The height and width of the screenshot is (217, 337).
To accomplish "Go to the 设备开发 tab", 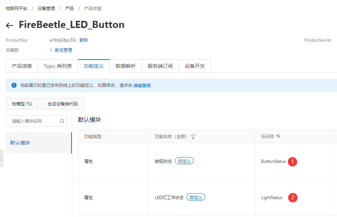I will 195,66.
